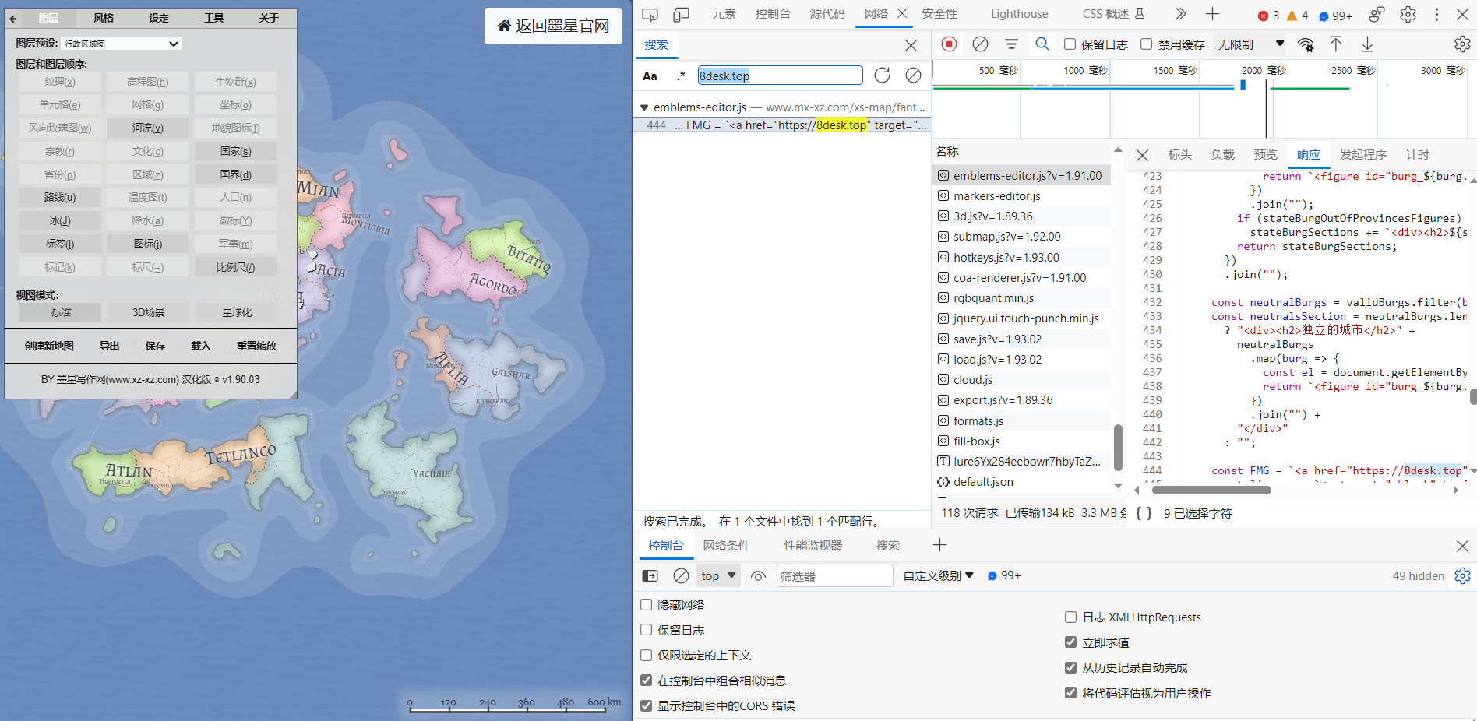Open the 无限制 throttling dropdown
1477x721 pixels.
(x=1251, y=44)
